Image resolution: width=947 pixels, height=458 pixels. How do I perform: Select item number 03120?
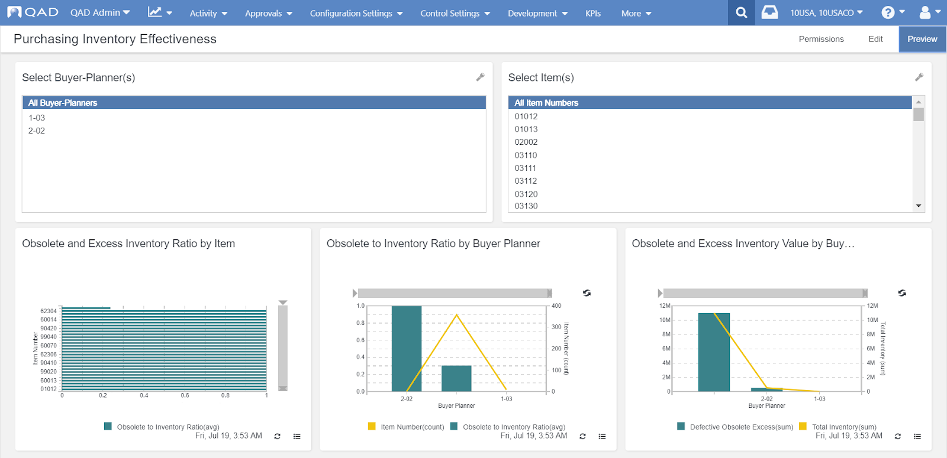click(710, 194)
